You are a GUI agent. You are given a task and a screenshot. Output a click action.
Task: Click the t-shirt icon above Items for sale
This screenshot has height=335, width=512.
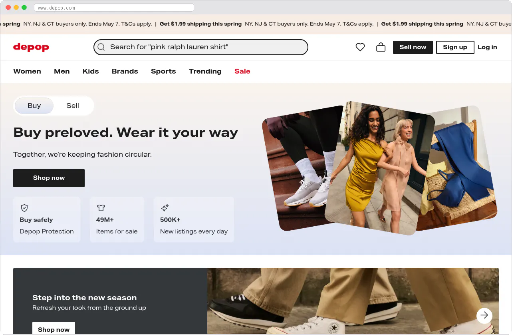point(101,208)
